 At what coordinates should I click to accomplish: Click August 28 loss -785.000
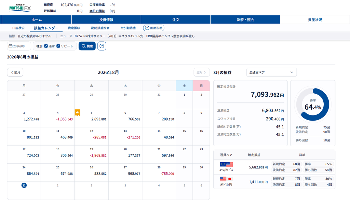(167, 174)
